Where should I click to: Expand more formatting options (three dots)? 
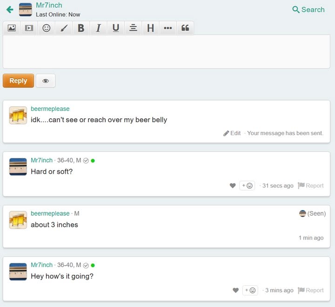click(x=168, y=28)
